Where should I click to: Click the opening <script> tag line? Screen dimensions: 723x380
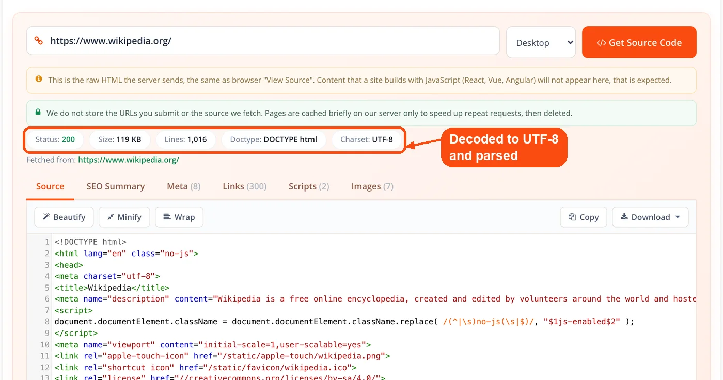73,310
